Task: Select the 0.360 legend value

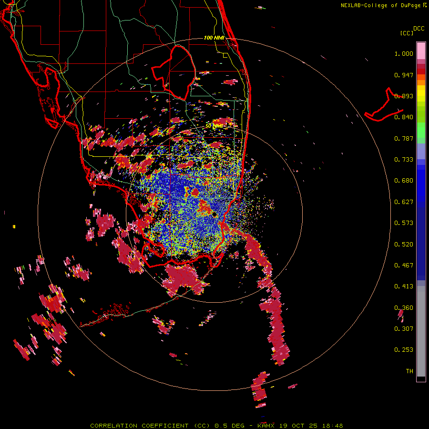Action: [404, 308]
